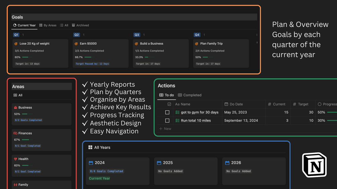This screenshot has height=189, width=337.
Task: Click the Archived tab box icon
Action: [73, 25]
